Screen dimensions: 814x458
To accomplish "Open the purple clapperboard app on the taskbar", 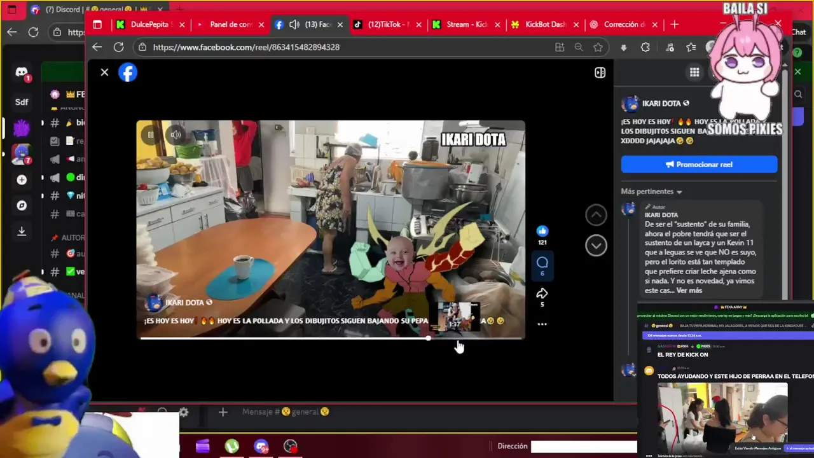I will click(202, 447).
